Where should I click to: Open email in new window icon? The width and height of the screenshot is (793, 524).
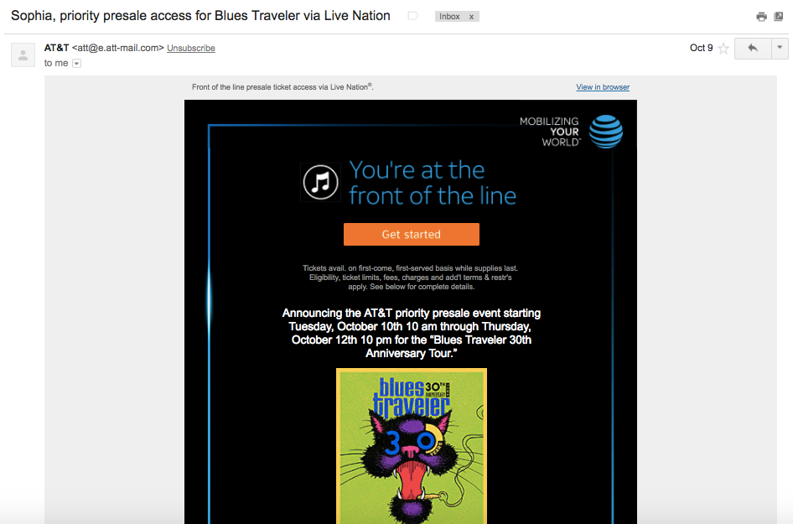tap(779, 17)
